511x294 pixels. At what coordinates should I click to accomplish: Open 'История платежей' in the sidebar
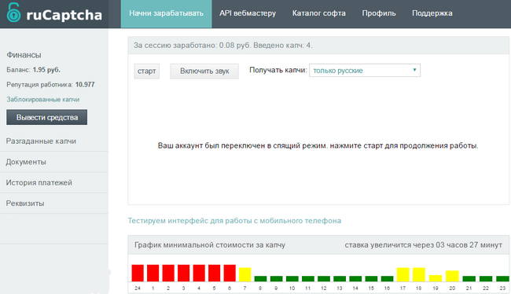39,183
